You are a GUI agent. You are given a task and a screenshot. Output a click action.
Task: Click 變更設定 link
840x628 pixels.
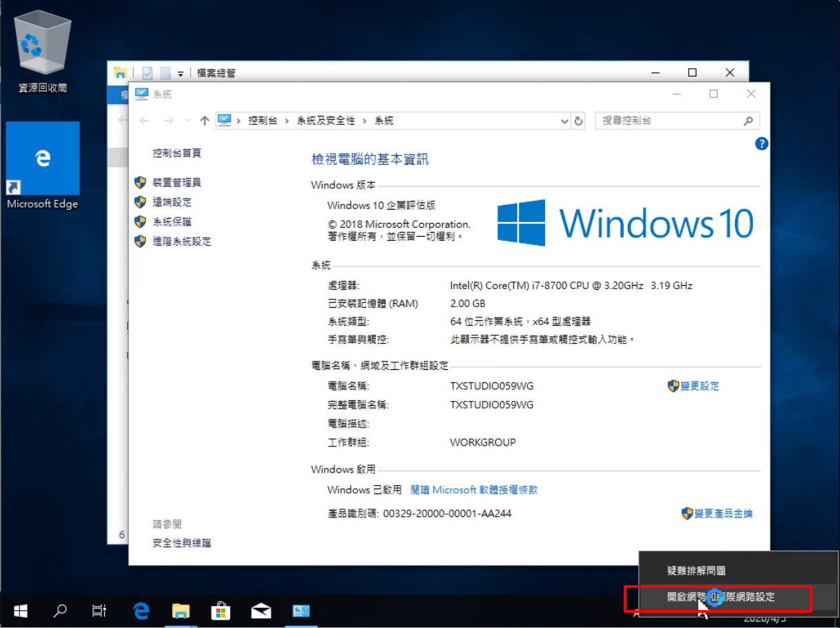700,386
